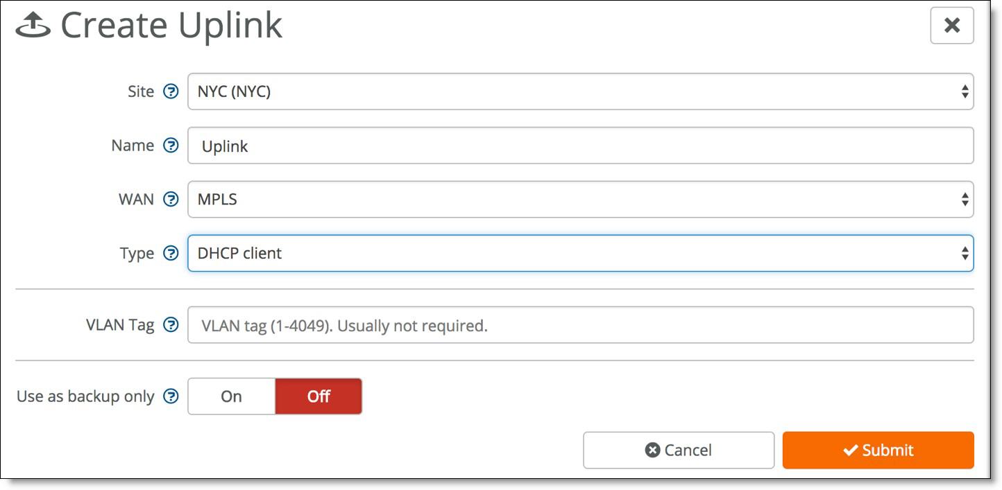Click the Name label text
This screenshot has width=1002, height=490.
click(133, 146)
